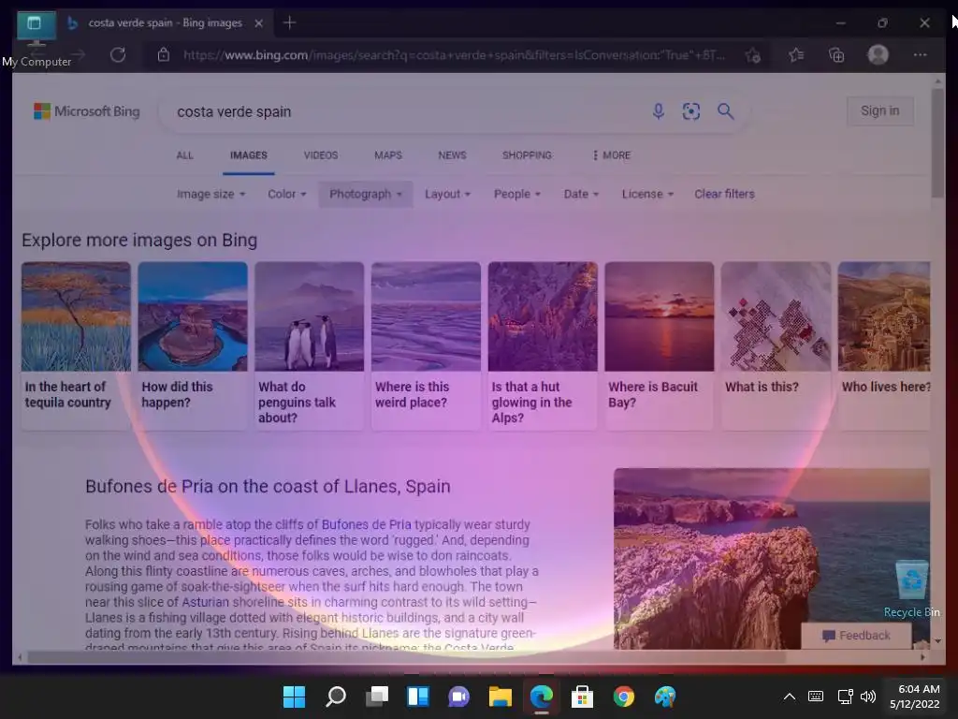Open File Explorer from taskbar
958x719 pixels.
coord(501,697)
